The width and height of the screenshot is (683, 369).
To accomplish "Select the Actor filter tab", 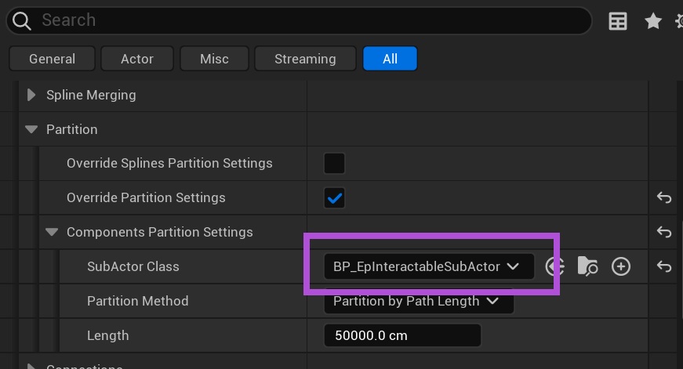I will coord(137,59).
